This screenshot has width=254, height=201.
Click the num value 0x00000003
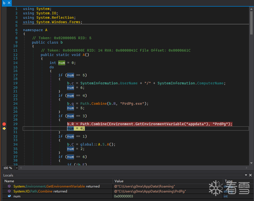click(123, 196)
